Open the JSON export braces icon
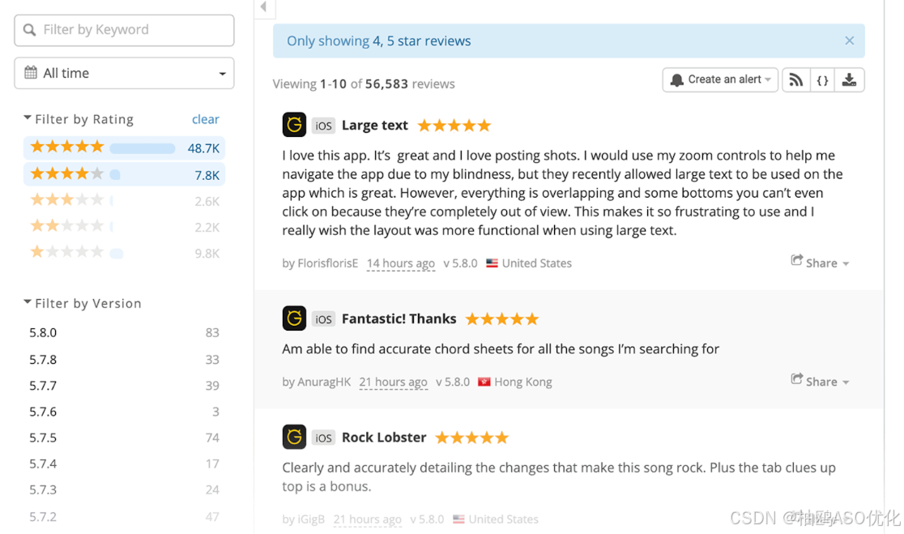 coord(823,79)
